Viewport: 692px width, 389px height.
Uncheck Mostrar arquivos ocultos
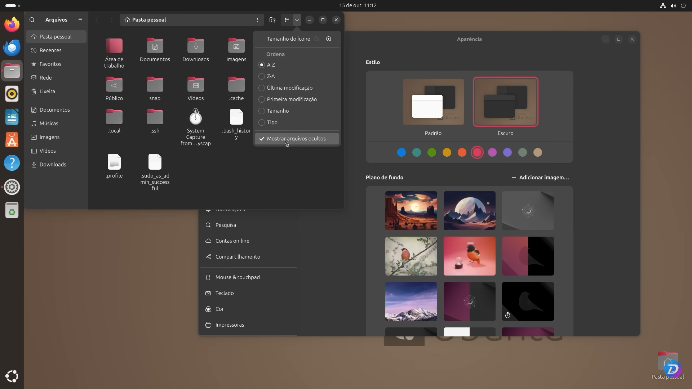click(x=297, y=139)
